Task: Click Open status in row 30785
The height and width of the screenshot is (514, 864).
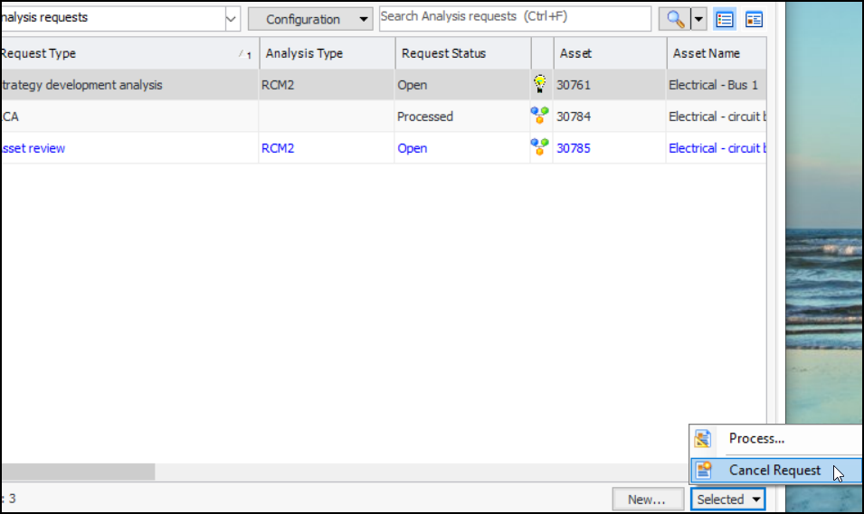Action: (x=413, y=148)
